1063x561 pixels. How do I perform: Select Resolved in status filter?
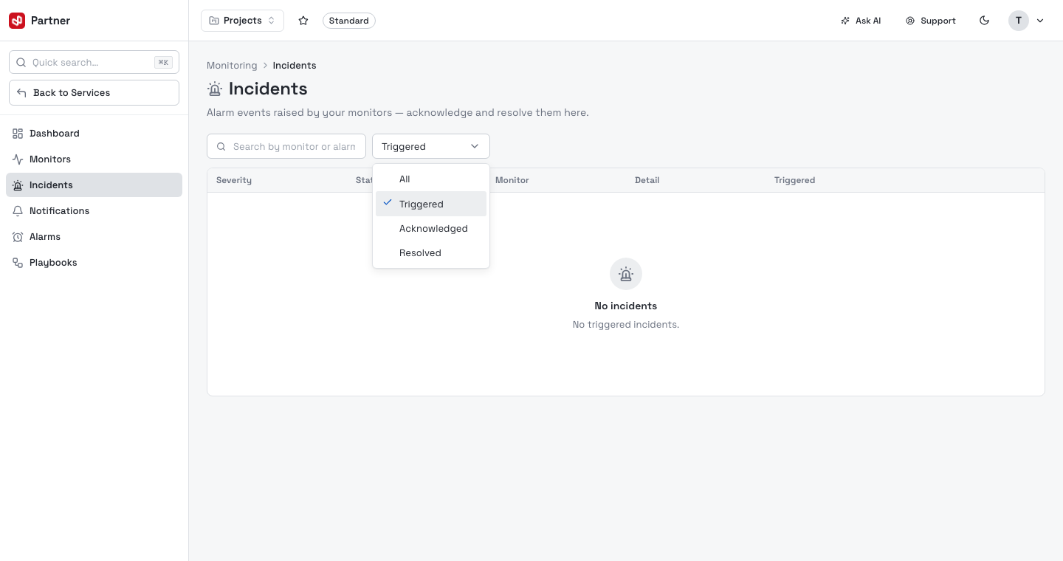[x=431, y=253]
